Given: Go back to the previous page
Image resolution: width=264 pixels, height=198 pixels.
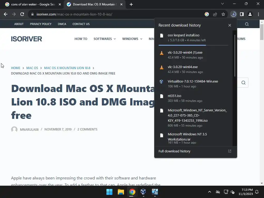Looking at the screenshot, I should [6, 14].
